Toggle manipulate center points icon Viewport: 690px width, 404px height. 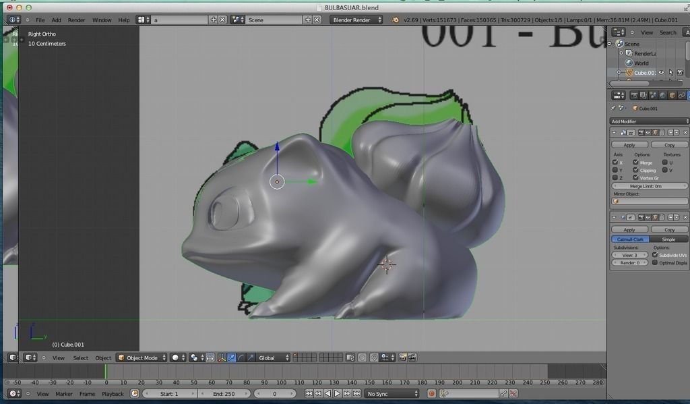coord(210,357)
